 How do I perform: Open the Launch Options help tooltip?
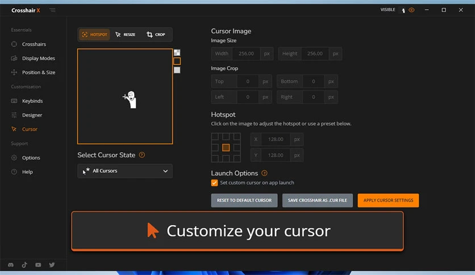(264, 173)
